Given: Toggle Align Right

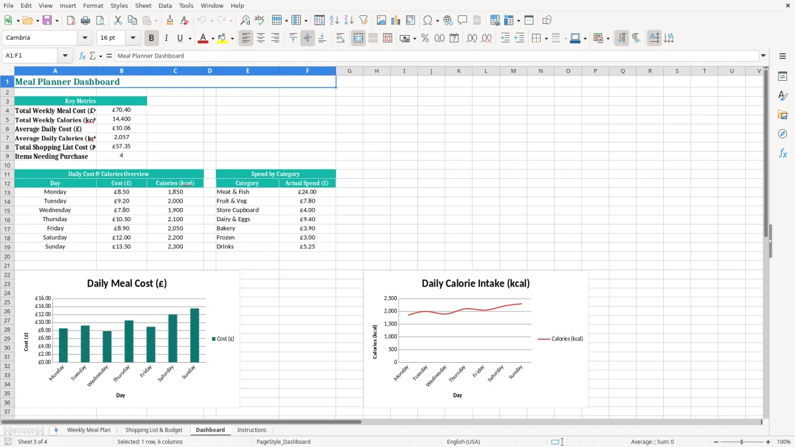Looking at the screenshot, I should tap(275, 38).
